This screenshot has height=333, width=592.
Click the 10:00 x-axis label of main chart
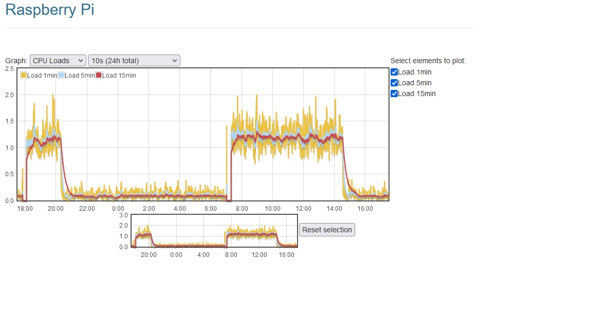point(272,209)
